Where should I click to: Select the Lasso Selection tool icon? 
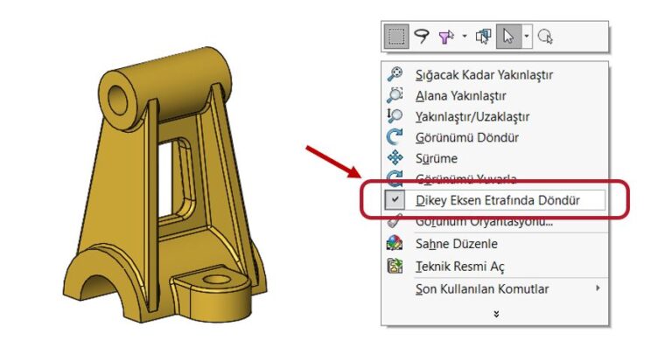pos(422,37)
